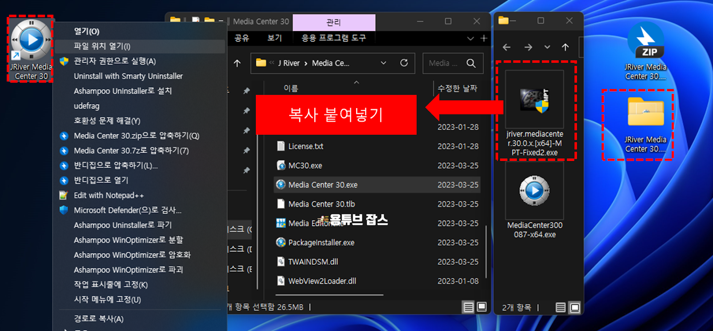Choose Ashampoo WinOptimizer로 분할
Screen dimensions: 713x331
pyautogui.click(x=139, y=240)
